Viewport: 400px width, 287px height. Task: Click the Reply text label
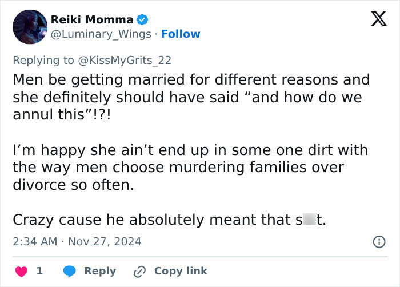click(100, 271)
